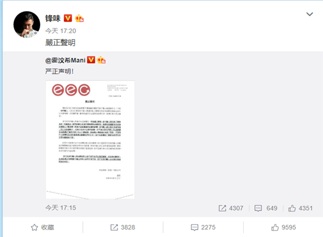323x237 pixels.
Task: Open the 锋味 username link
Action: click(x=53, y=18)
